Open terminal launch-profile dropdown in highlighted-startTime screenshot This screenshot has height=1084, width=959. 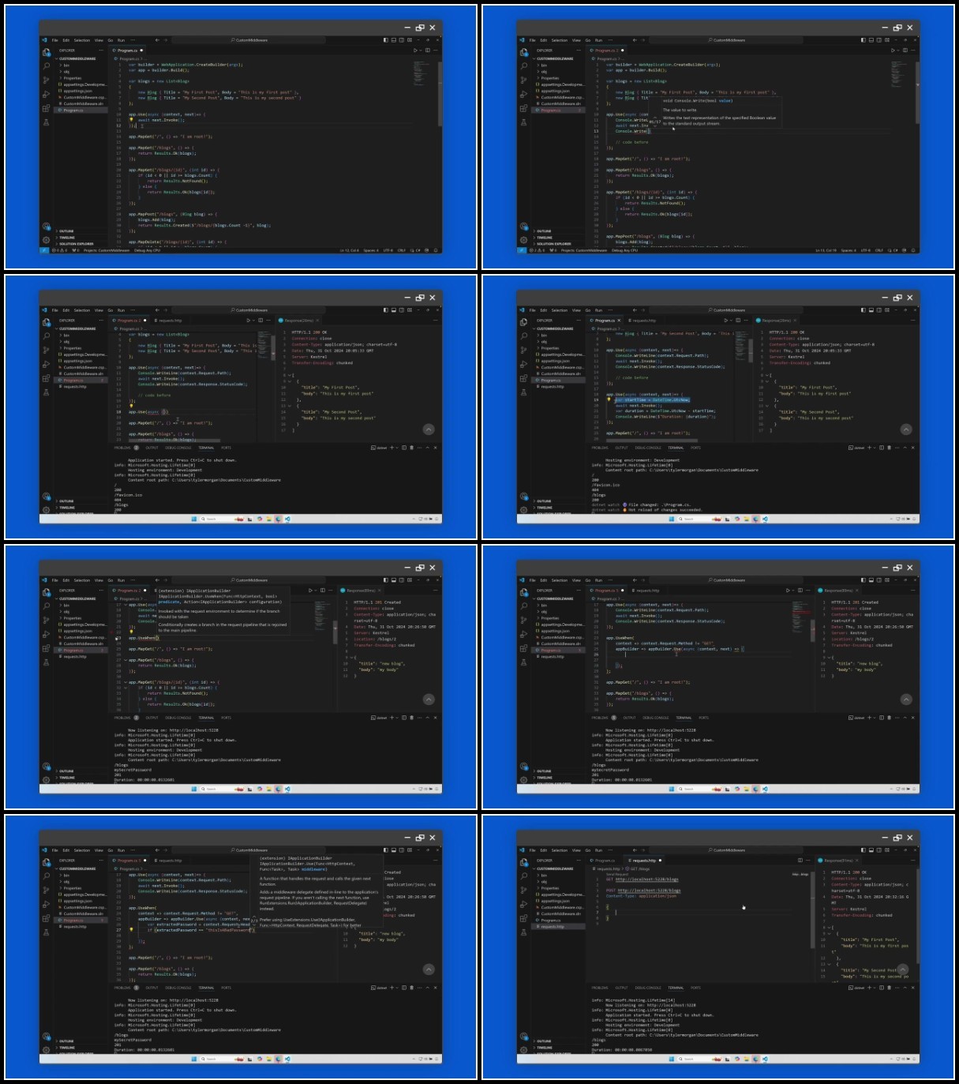(875, 448)
